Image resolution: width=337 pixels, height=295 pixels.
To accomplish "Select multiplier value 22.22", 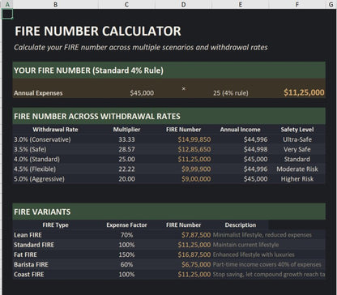I will click(x=126, y=169).
